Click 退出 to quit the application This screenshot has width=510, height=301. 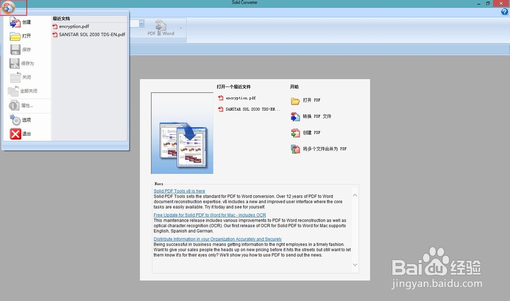(x=27, y=134)
